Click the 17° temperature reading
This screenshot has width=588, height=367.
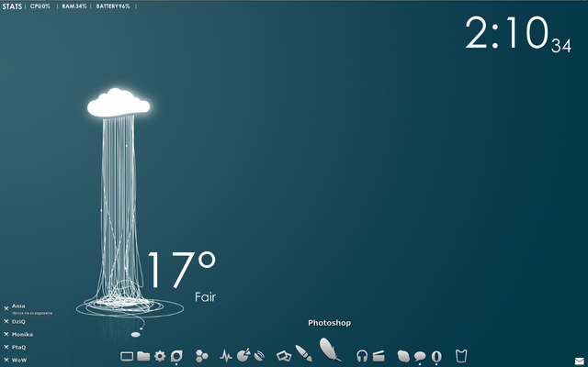[182, 270]
